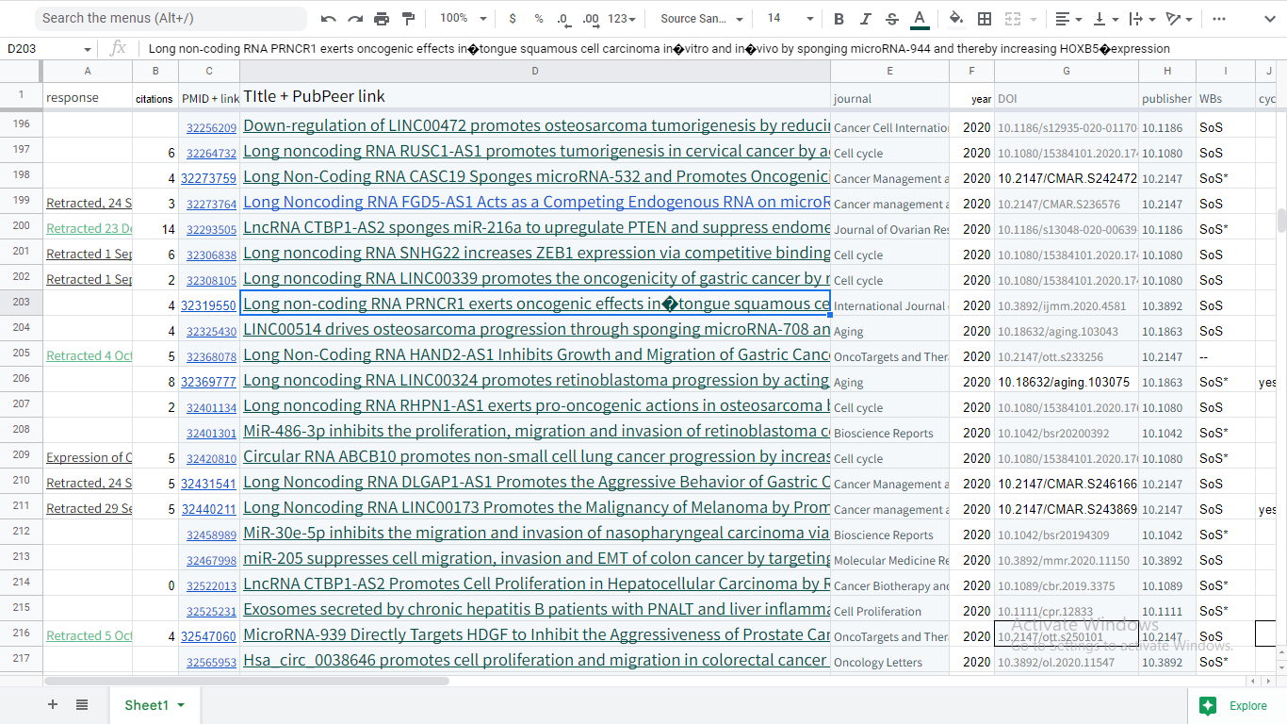
Task: Click the Explore button
Action: coord(1233,705)
